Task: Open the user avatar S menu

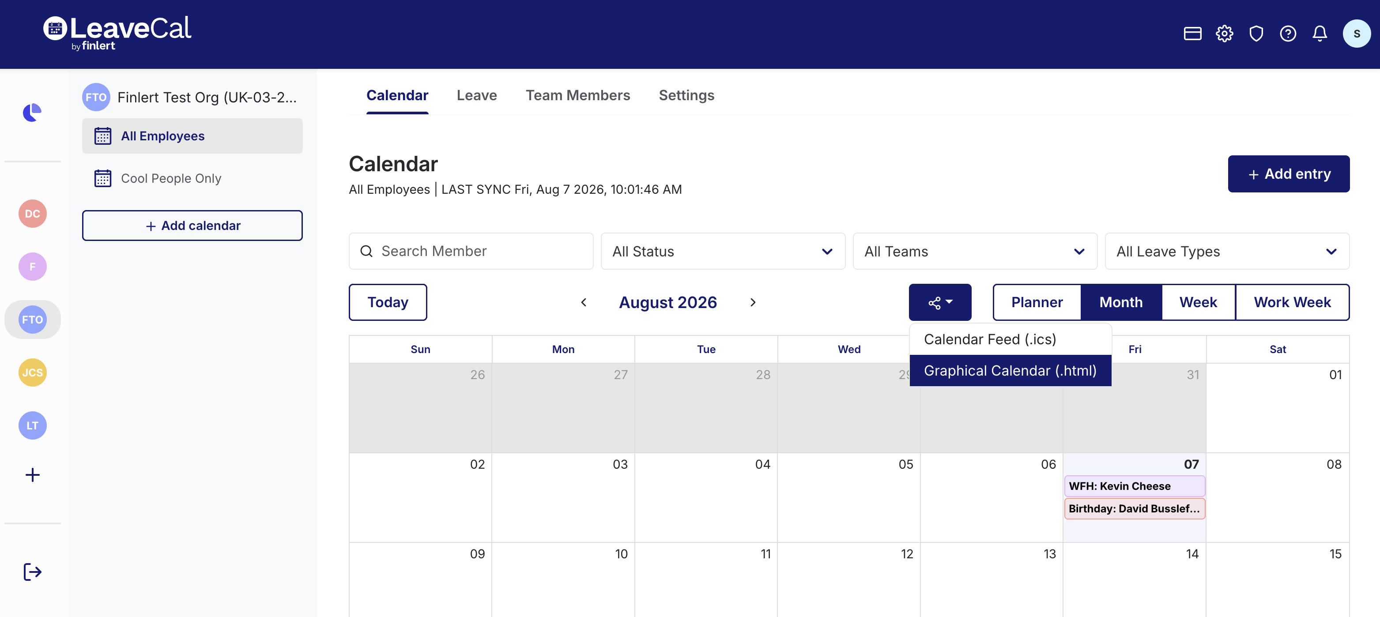Action: [x=1357, y=34]
